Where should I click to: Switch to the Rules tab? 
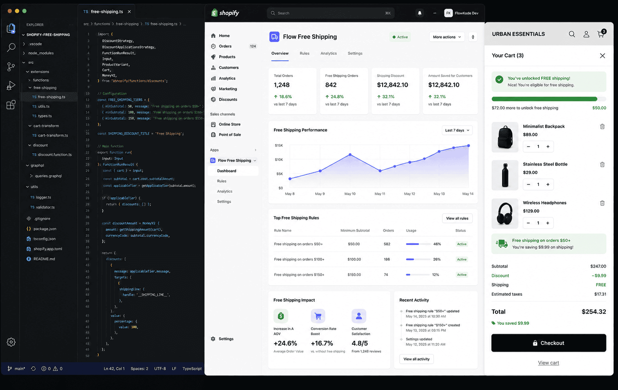click(x=304, y=53)
